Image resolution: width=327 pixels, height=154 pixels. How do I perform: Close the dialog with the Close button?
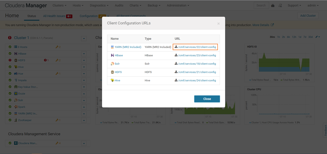click(x=207, y=99)
